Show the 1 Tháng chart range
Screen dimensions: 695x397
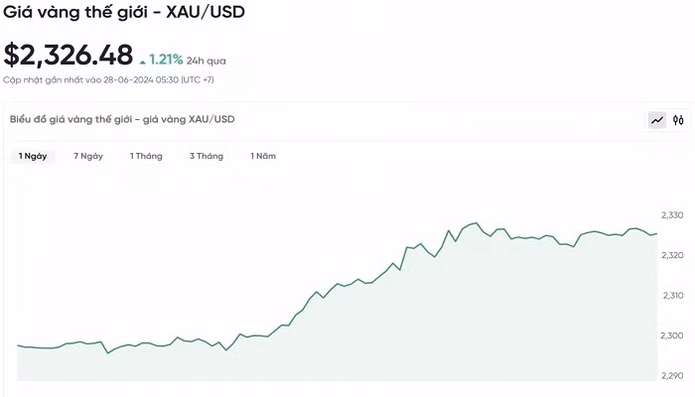146,156
